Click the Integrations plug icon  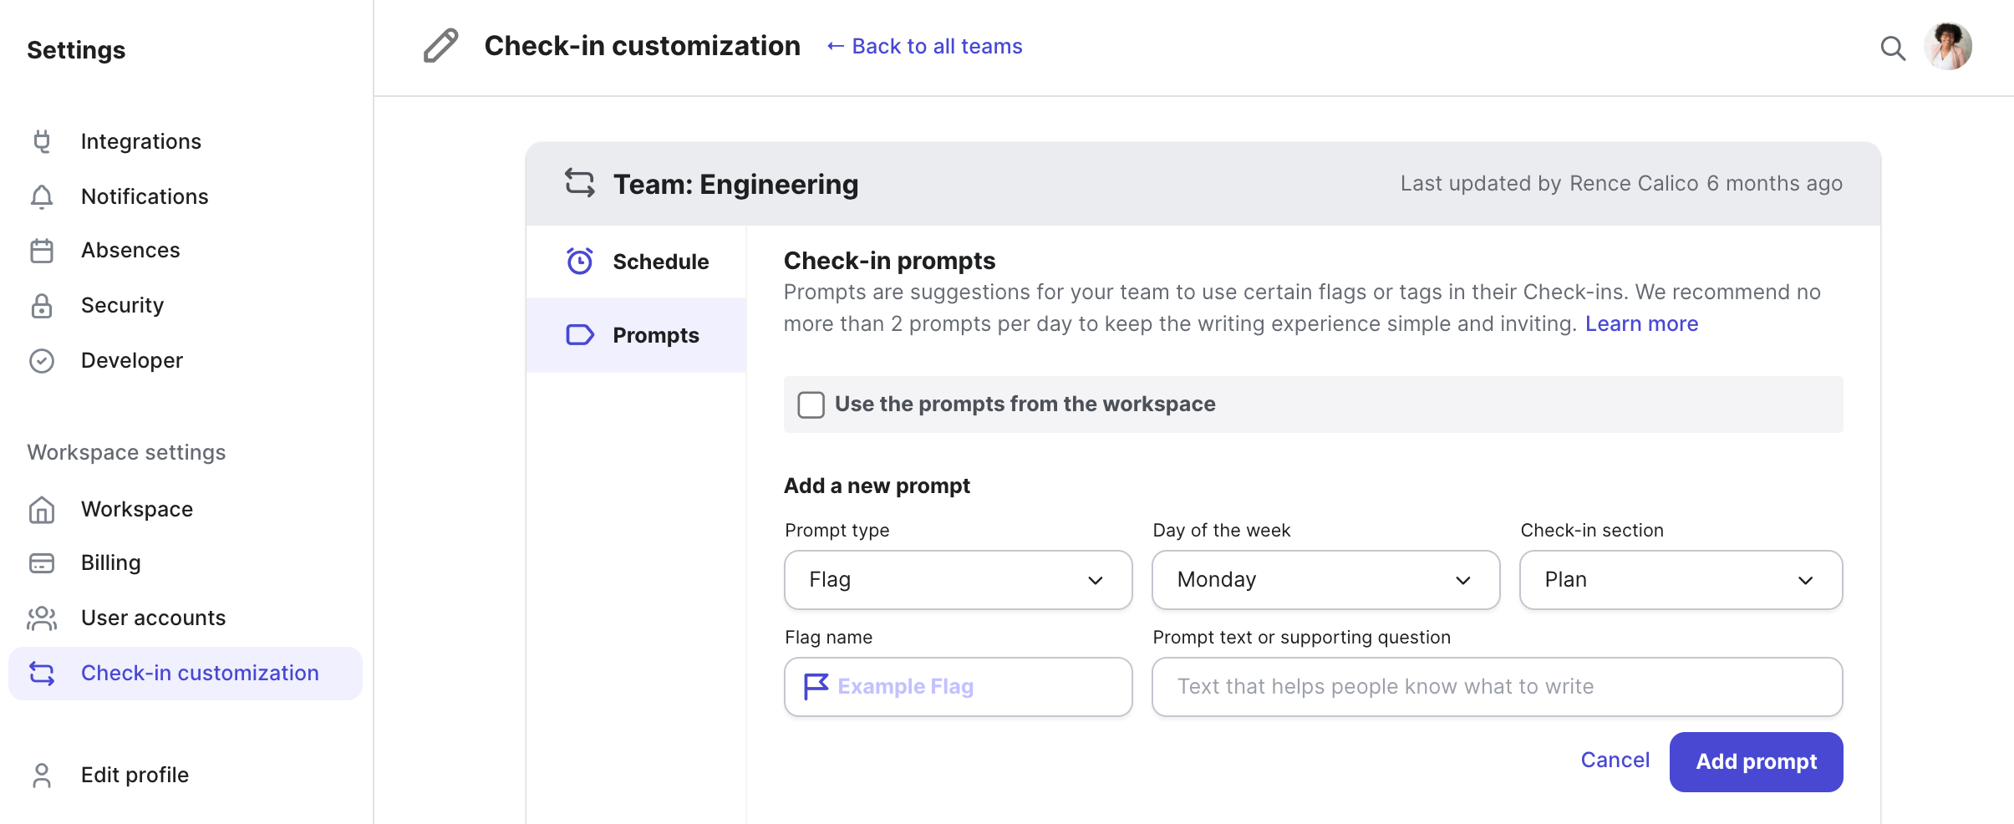coord(42,141)
